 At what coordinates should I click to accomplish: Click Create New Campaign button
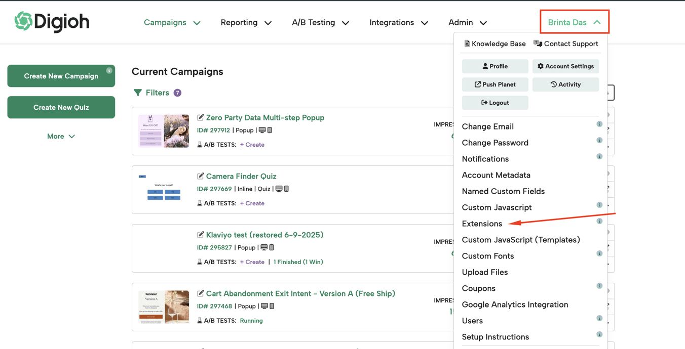61,76
